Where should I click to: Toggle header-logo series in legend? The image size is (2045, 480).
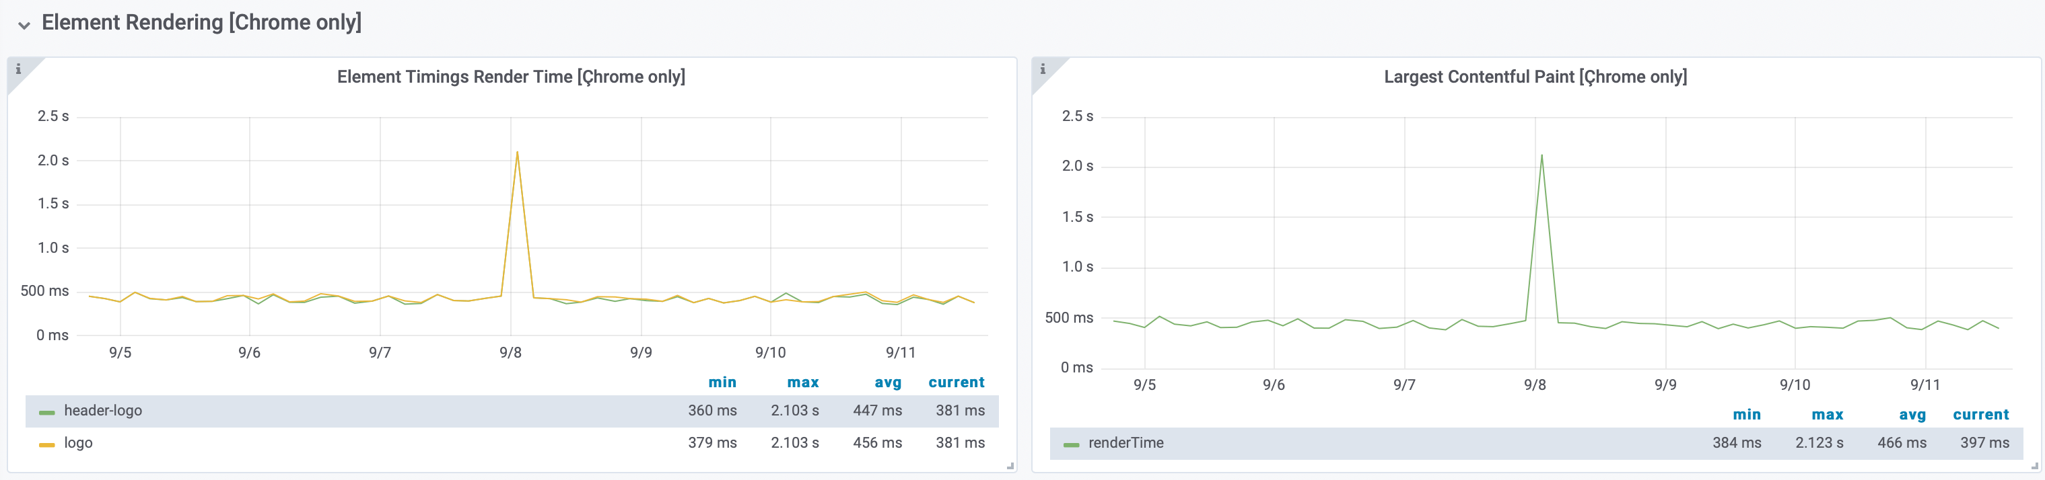tap(103, 411)
